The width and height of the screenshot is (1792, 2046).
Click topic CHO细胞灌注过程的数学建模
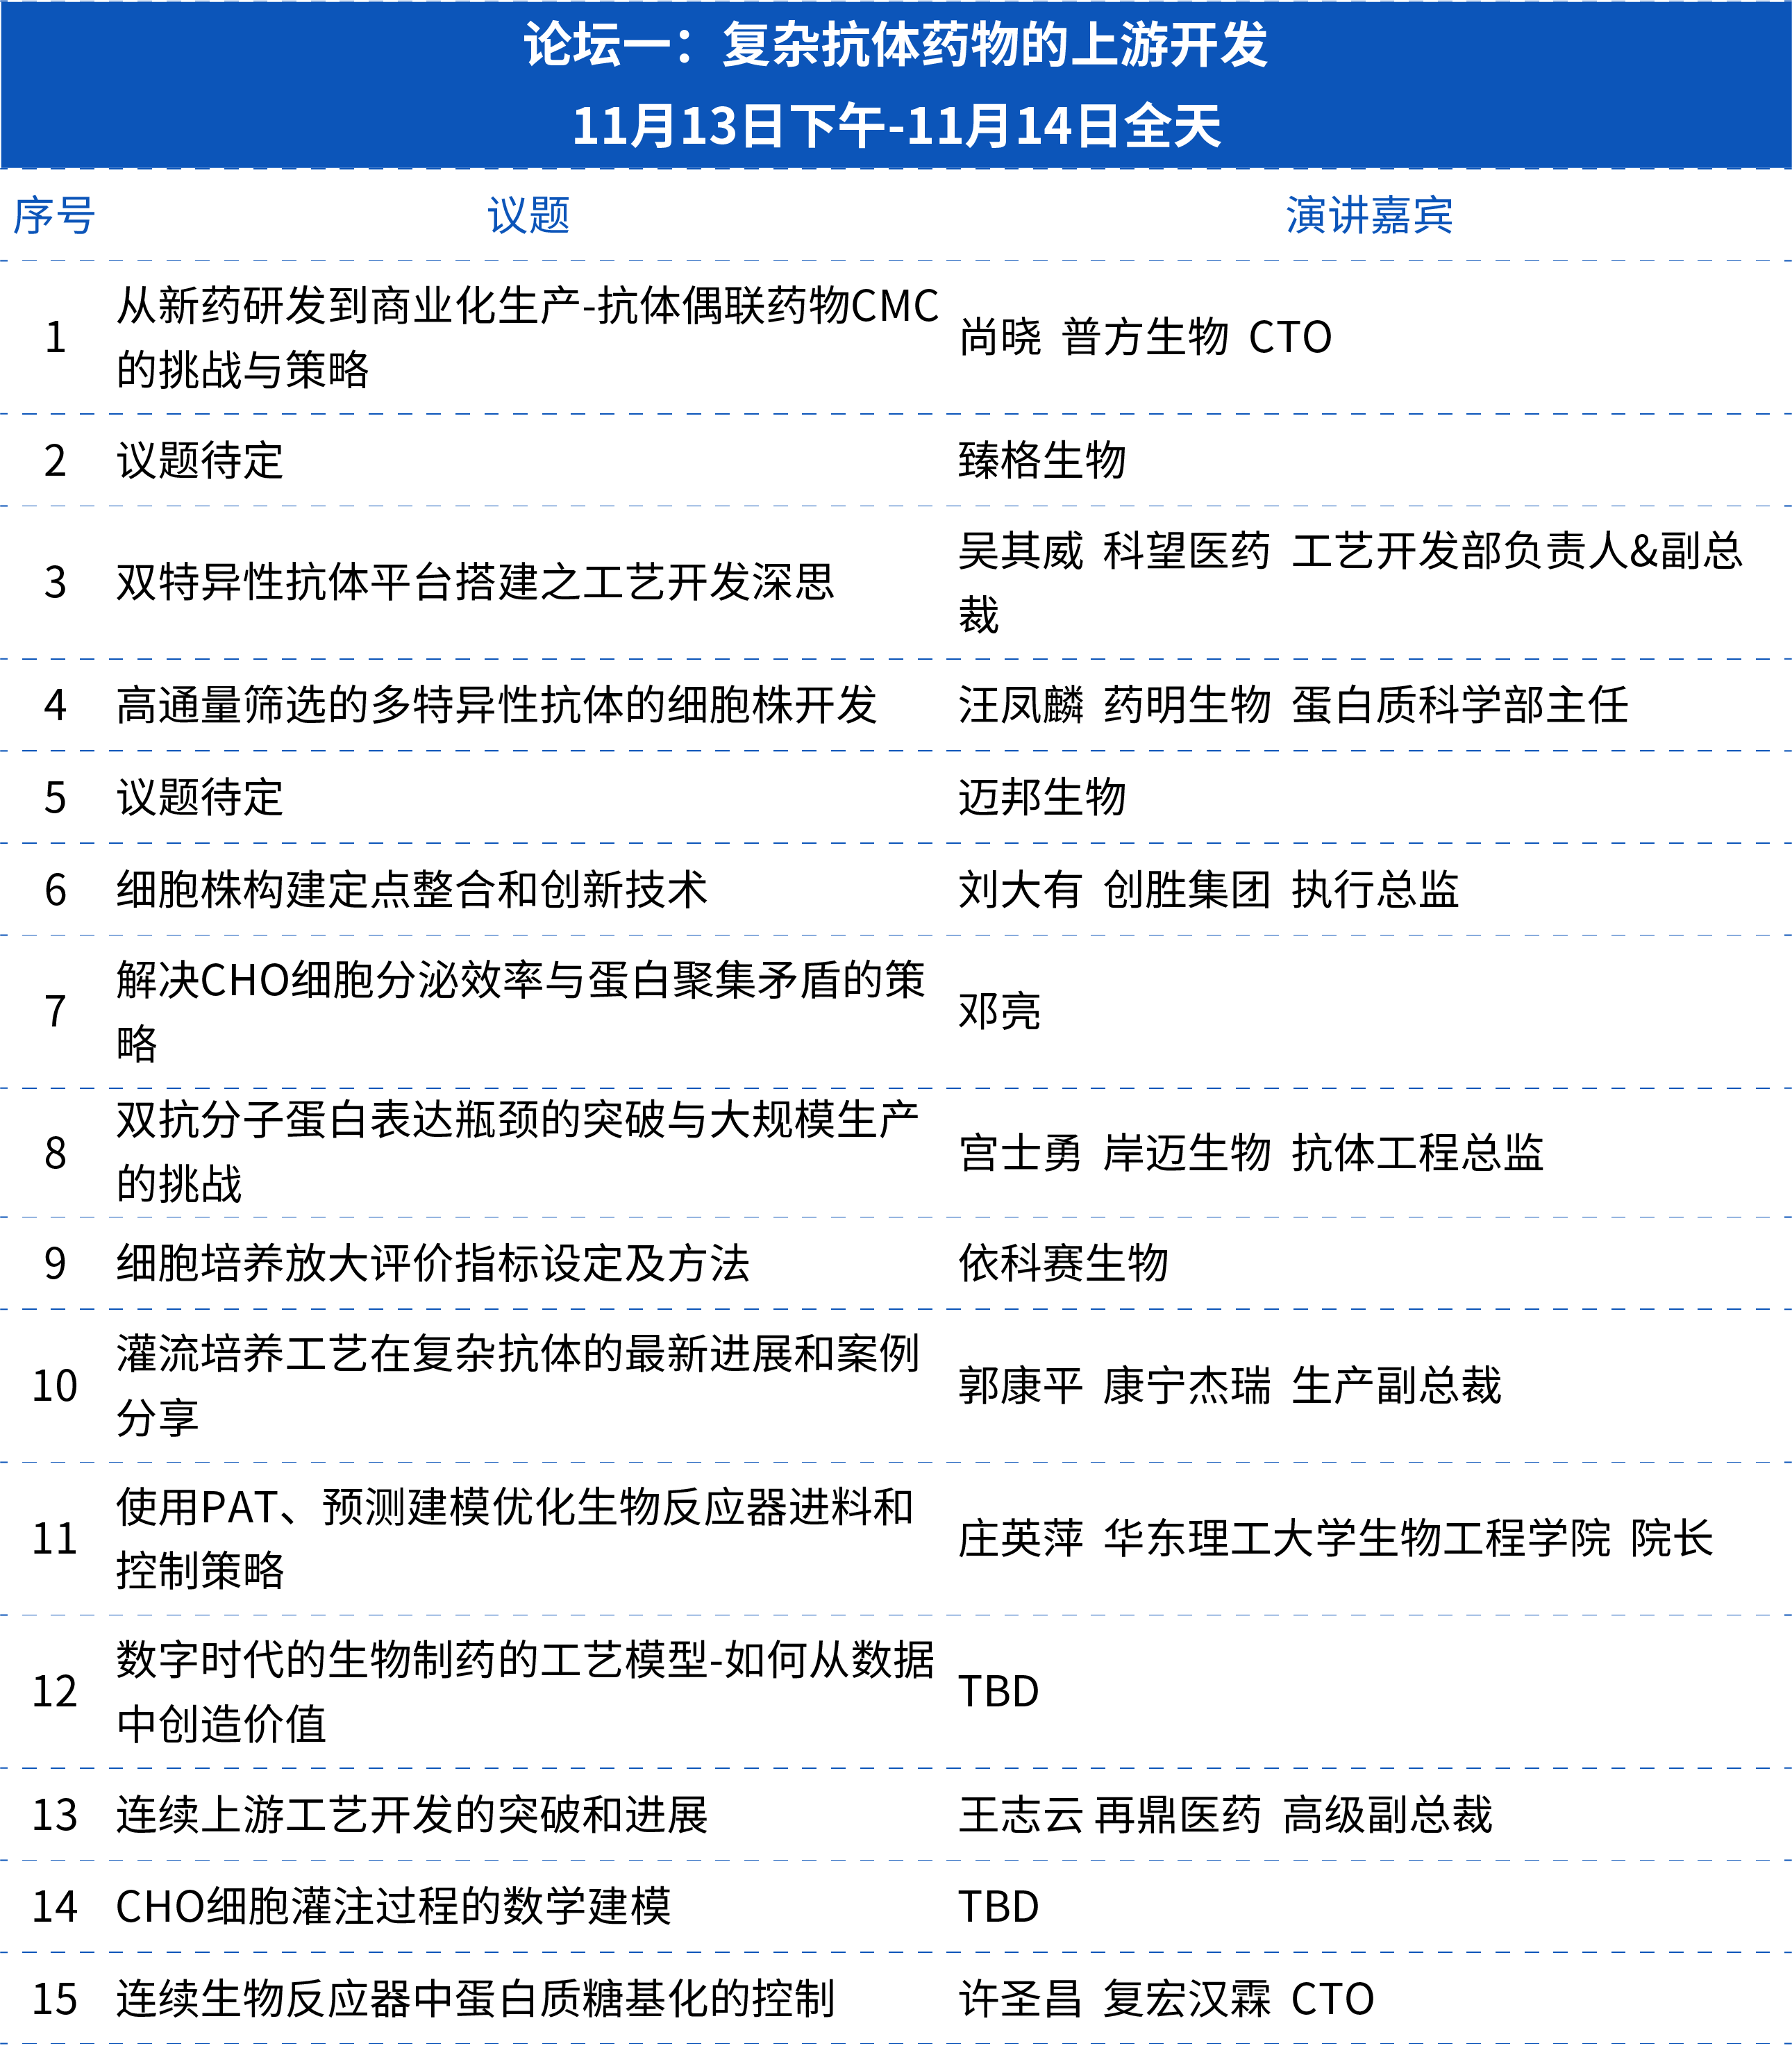(x=393, y=1906)
